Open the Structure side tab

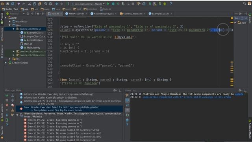tap(2, 34)
